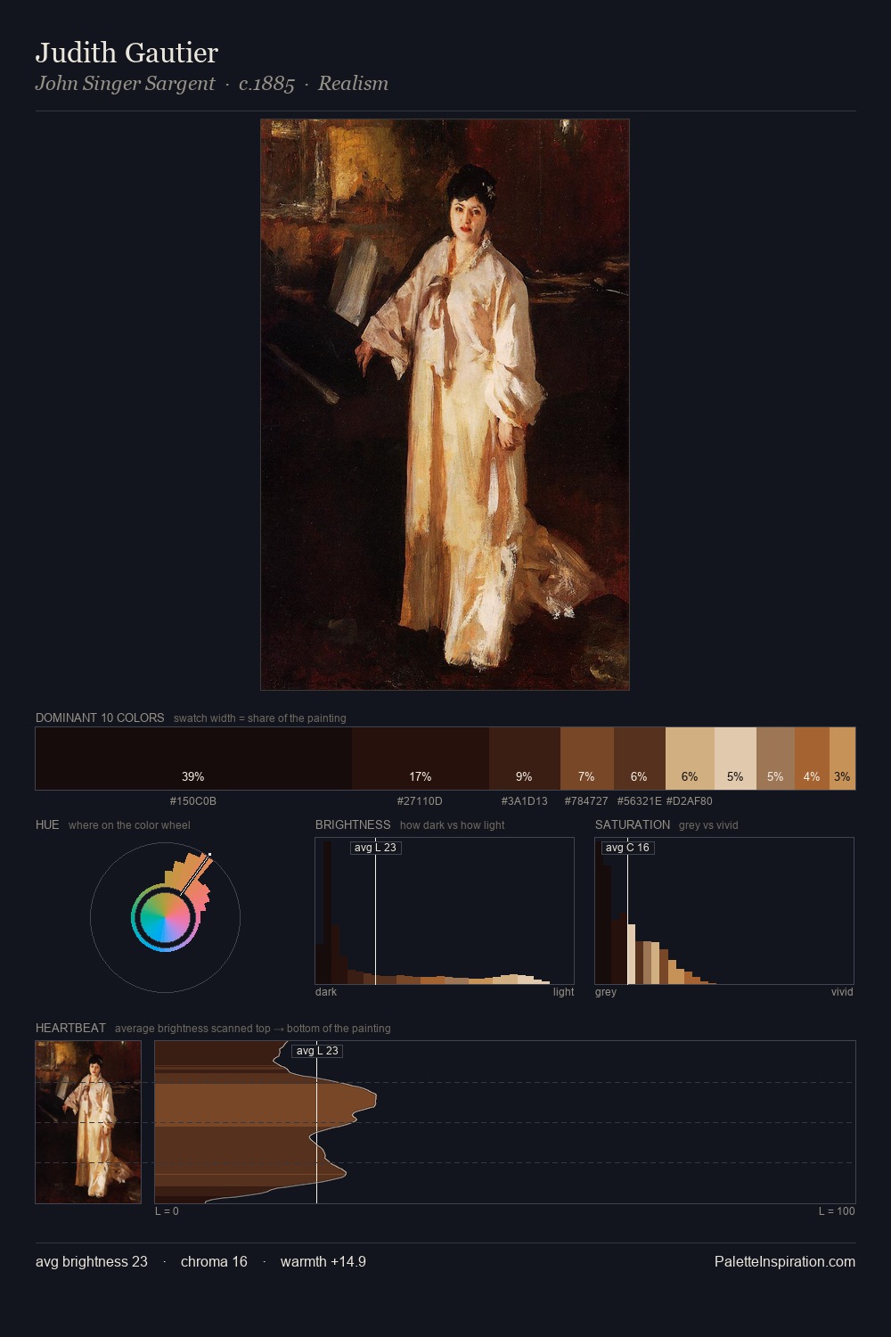Click the hex code #784727
Viewport: 891px width, 1337px height.
586,801
